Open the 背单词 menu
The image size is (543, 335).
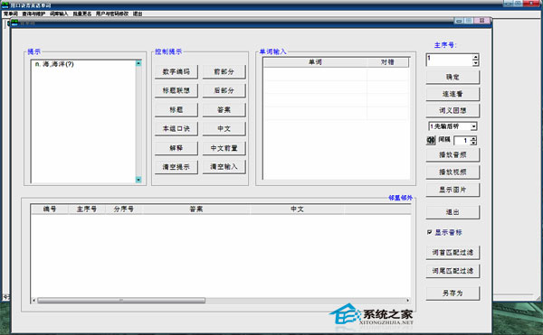[x=10, y=14]
